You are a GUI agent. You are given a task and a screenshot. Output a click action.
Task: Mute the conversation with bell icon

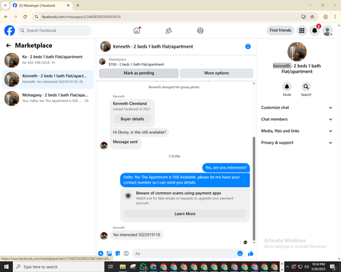(x=287, y=86)
